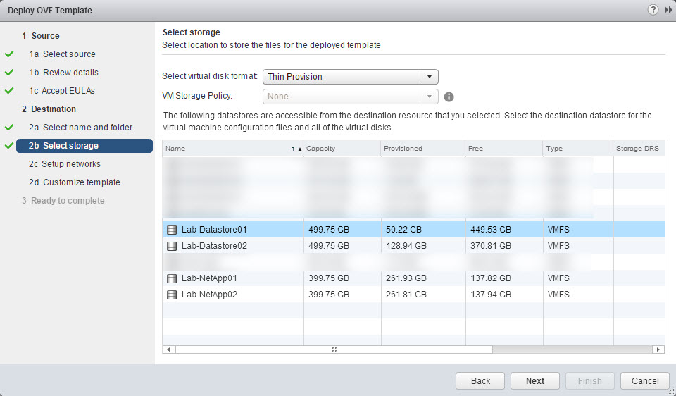The height and width of the screenshot is (396, 676).
Task: Open the VM Storage Policy dropdown
Action: pos(350,97)
